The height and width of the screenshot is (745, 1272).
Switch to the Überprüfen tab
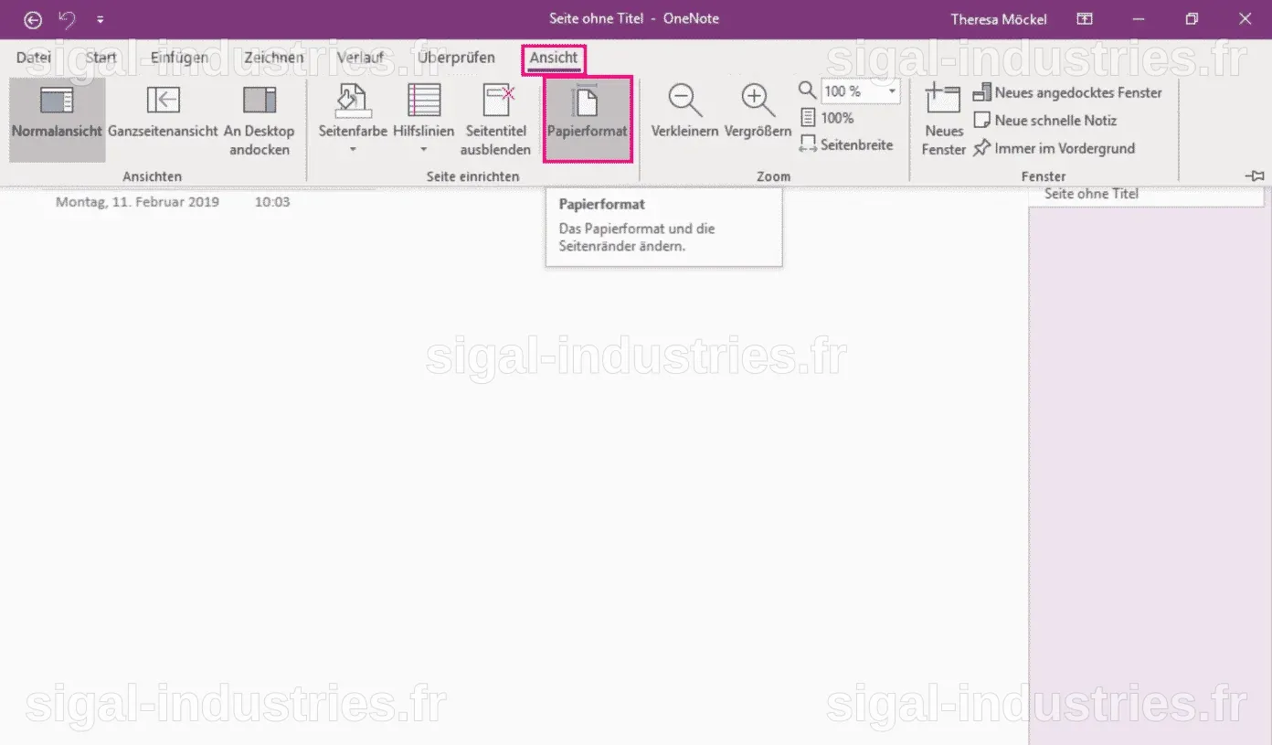[456, 58]
